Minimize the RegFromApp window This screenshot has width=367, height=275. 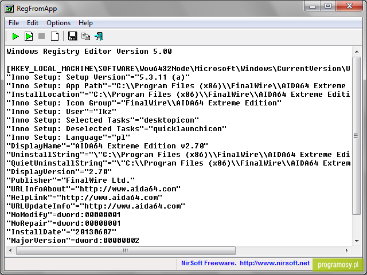[313, 6]
